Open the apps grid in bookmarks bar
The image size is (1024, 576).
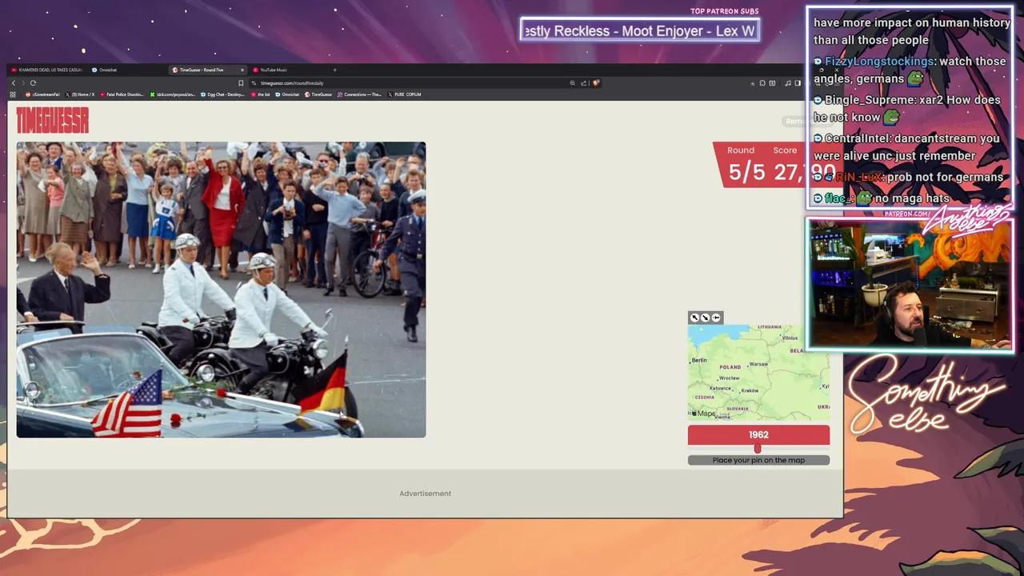click(13, 94)
